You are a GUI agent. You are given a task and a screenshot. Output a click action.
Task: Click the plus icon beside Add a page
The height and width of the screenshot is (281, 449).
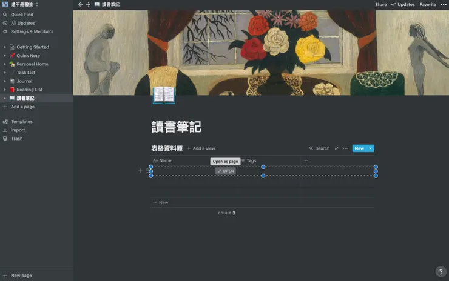pos(5,107)
